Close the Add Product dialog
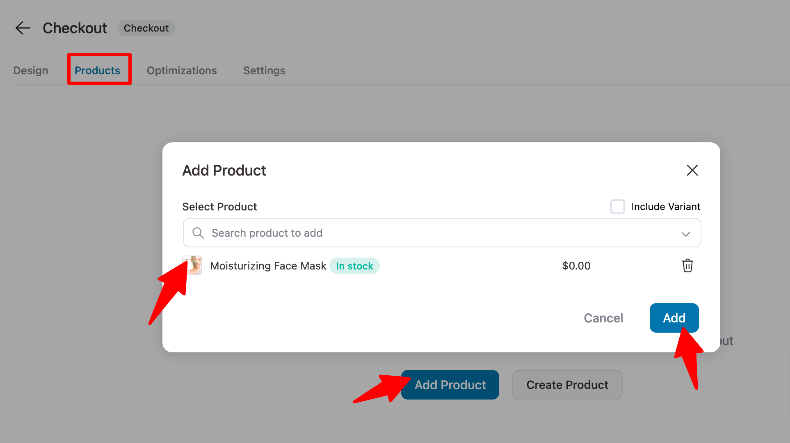This screenshot has width=790, height=443. tap(692, 170)
